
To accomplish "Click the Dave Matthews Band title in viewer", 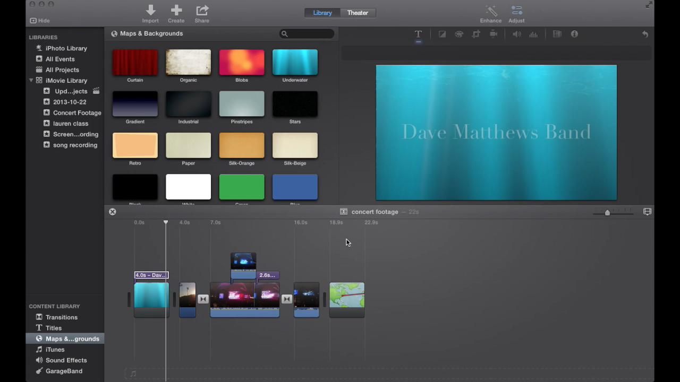I will pos(496,132).
